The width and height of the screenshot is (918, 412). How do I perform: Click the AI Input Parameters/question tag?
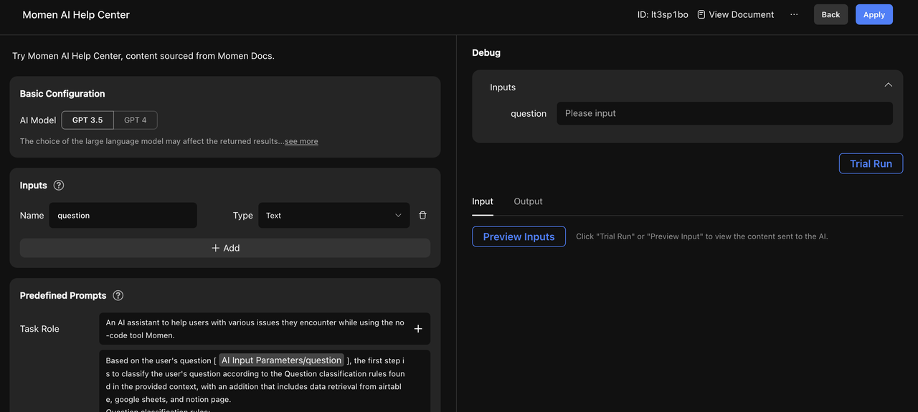281,360
